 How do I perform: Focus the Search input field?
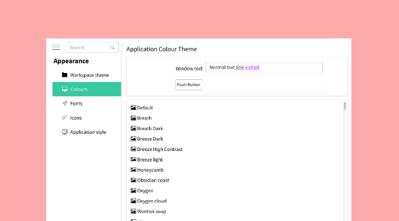pyautogui.click(x=92, y=47)
